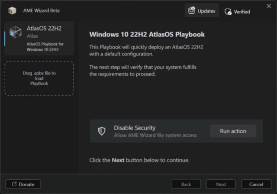Click the Verified shield icon
The width and height of the screenshot is (277, 194).
click(228, 12)
